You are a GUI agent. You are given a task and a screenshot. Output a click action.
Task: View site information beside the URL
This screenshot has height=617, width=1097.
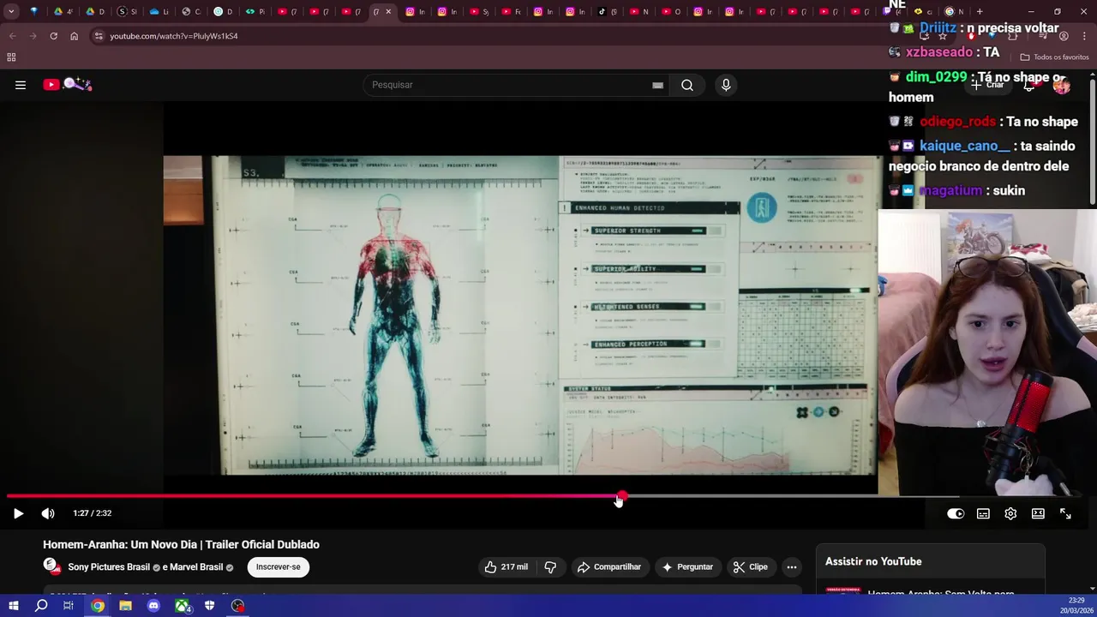99,36
